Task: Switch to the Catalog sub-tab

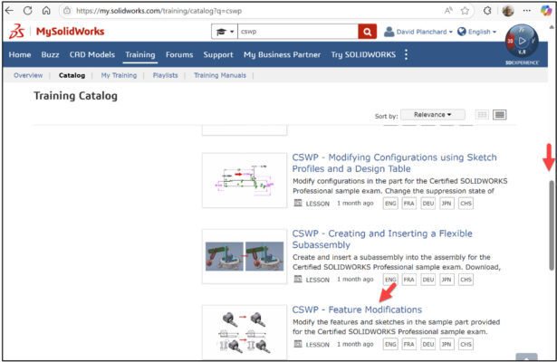Action: point(72,75)
